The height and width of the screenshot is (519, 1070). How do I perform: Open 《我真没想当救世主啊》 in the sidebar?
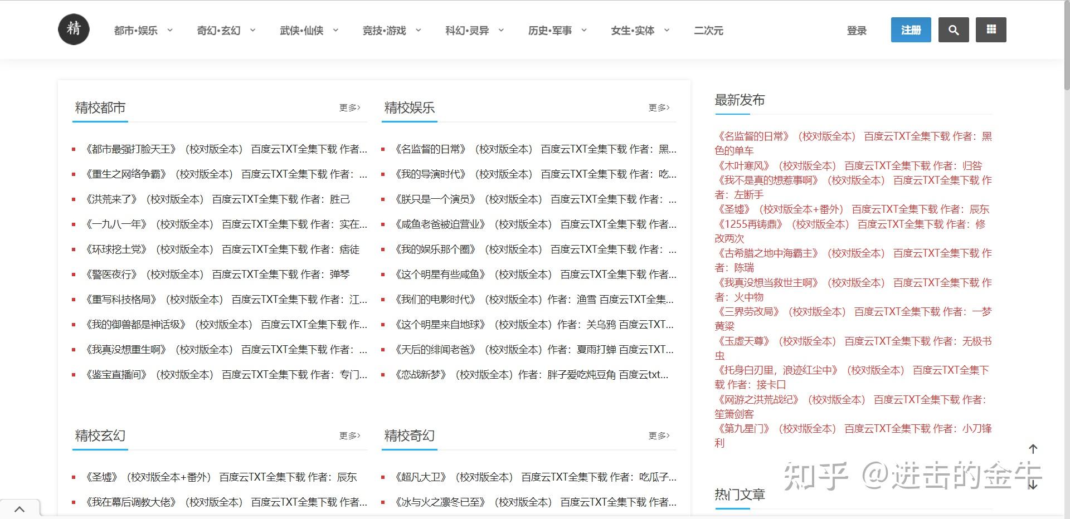coord(853,290)
